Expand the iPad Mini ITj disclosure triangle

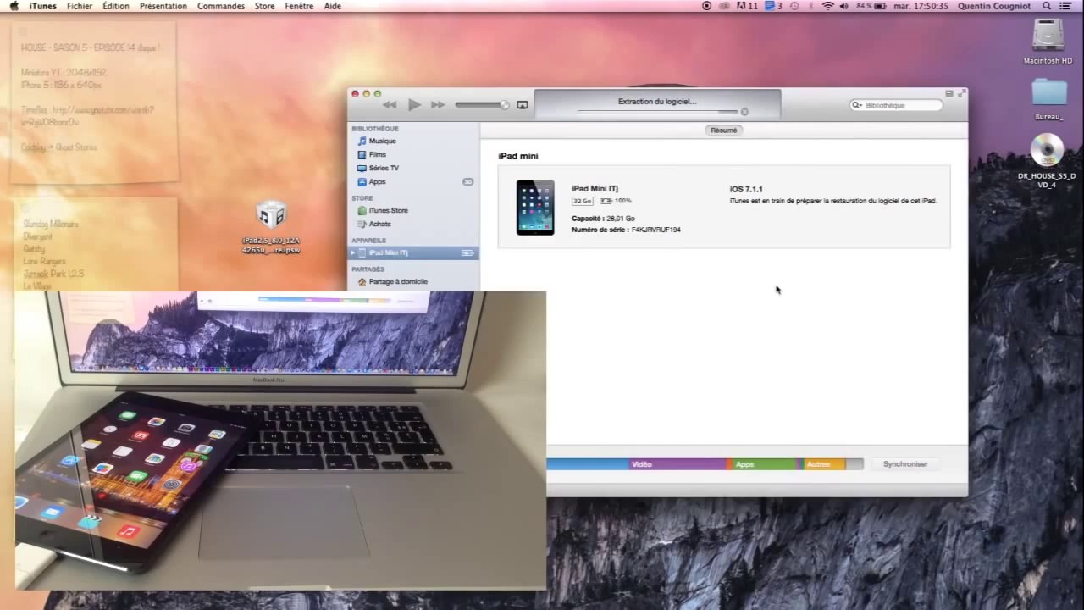coord(353,252)
